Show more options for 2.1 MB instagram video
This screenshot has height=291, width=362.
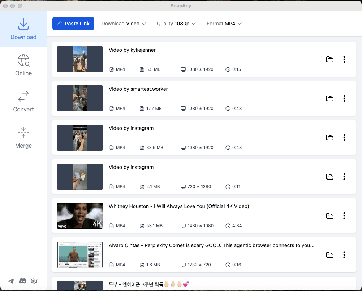[344, 177]
